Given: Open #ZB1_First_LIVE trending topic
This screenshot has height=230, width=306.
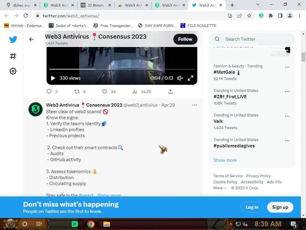Looking at the screenshot, I should [x=230, y=97].
